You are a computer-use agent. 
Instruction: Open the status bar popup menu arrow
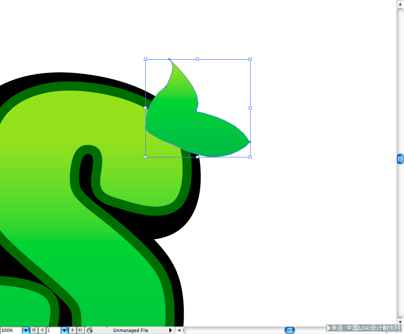click(170, 330)
